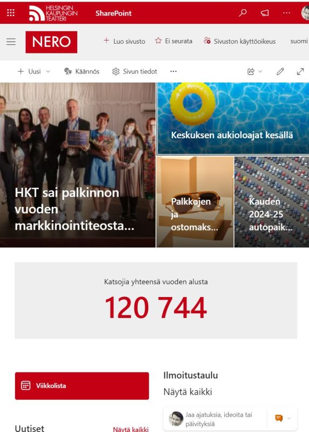Toggle the Ei seurata follow star

[x=158, y=41]
